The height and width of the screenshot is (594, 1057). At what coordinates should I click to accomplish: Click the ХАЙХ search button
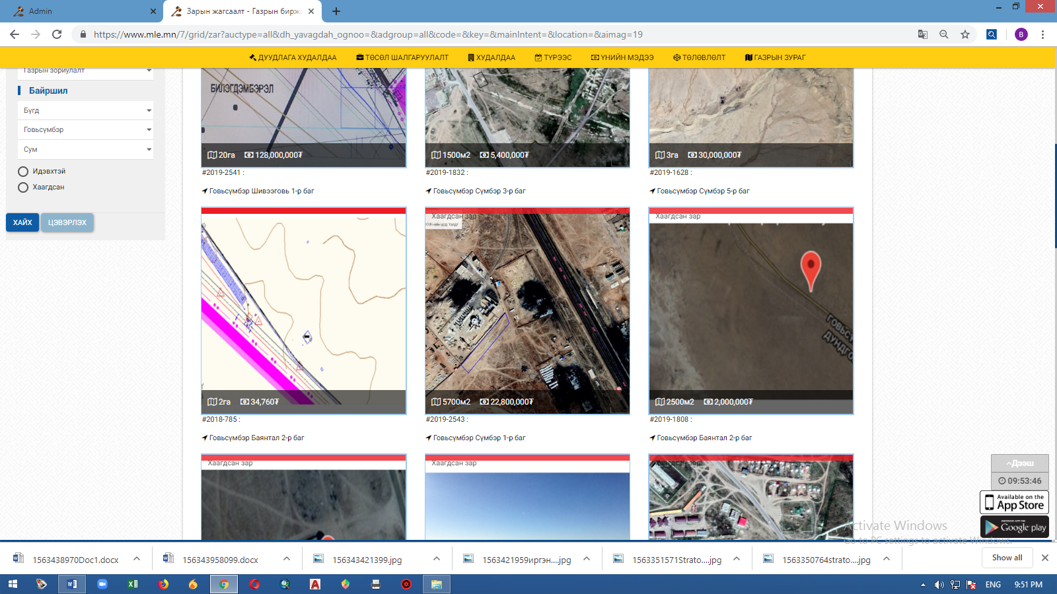[x=22, y=222]
